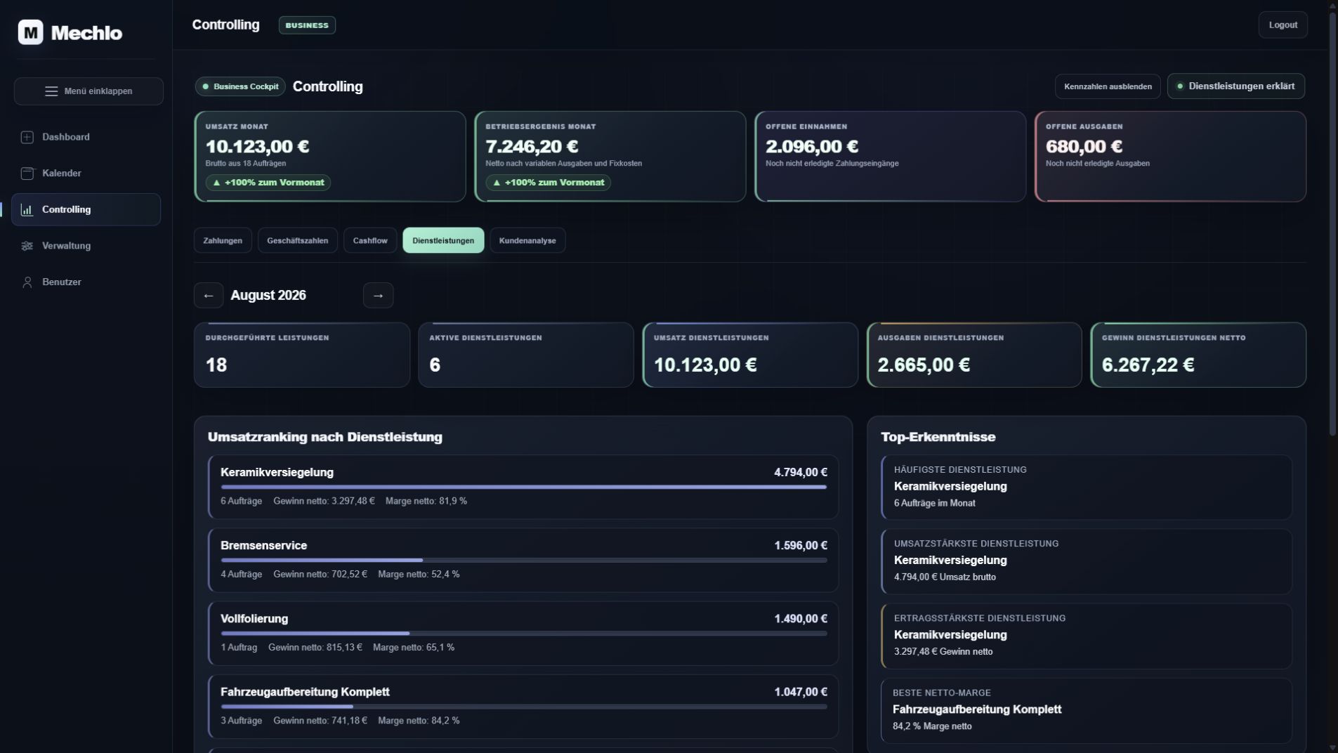Select Keramikversiegelung in the revenue ranking
The image size is (1338, 753).
point(523,487)
